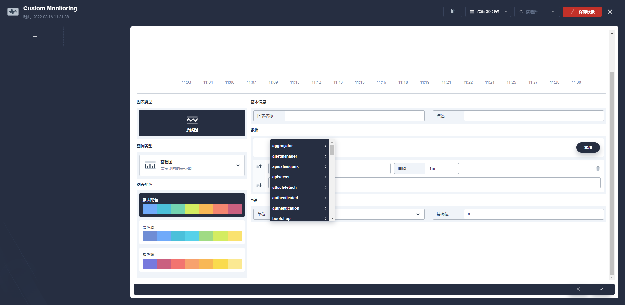Viewport: 625px width, 305px height.
Task: Expand attachdetach menu entry
Action: [x=299, y=187]
